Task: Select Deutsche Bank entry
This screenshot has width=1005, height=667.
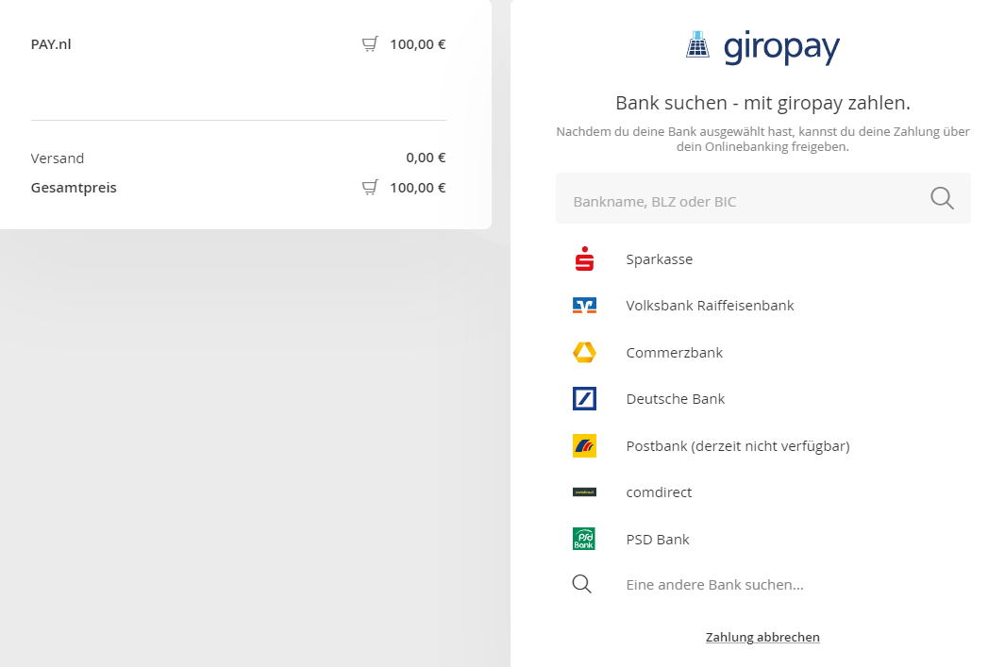Action: click(x=676, y=398)
